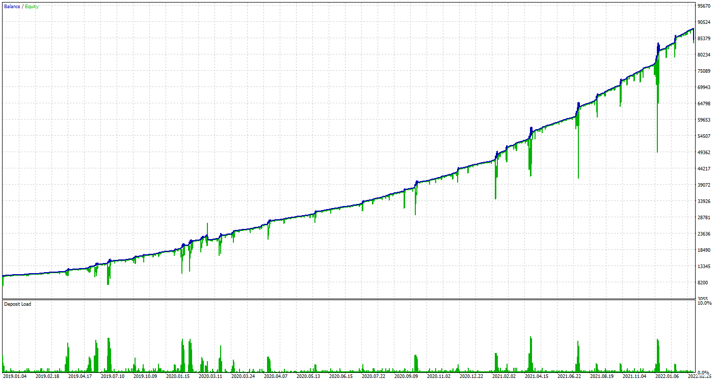Image resolution: width=718 pixels, height=381 pixels.
Task: Click the 75089 value on the balance axis
Action: point(704,71)
